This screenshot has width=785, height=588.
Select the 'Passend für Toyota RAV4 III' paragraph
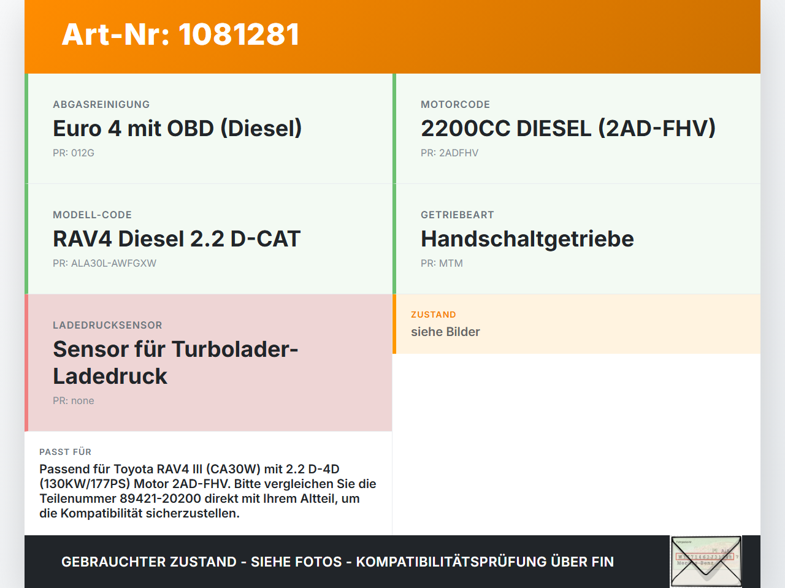tap(208, 491)
